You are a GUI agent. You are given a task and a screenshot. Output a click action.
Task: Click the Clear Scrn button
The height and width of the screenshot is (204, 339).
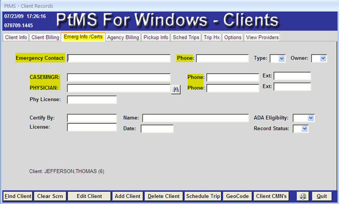50,196
